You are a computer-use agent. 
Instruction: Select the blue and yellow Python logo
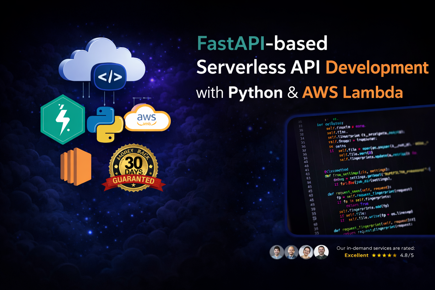pos(105,125)
